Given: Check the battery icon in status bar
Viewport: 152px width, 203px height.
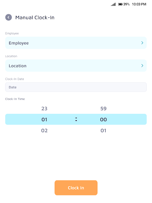Looking at the screenshot, I should (x=120, y=4).
